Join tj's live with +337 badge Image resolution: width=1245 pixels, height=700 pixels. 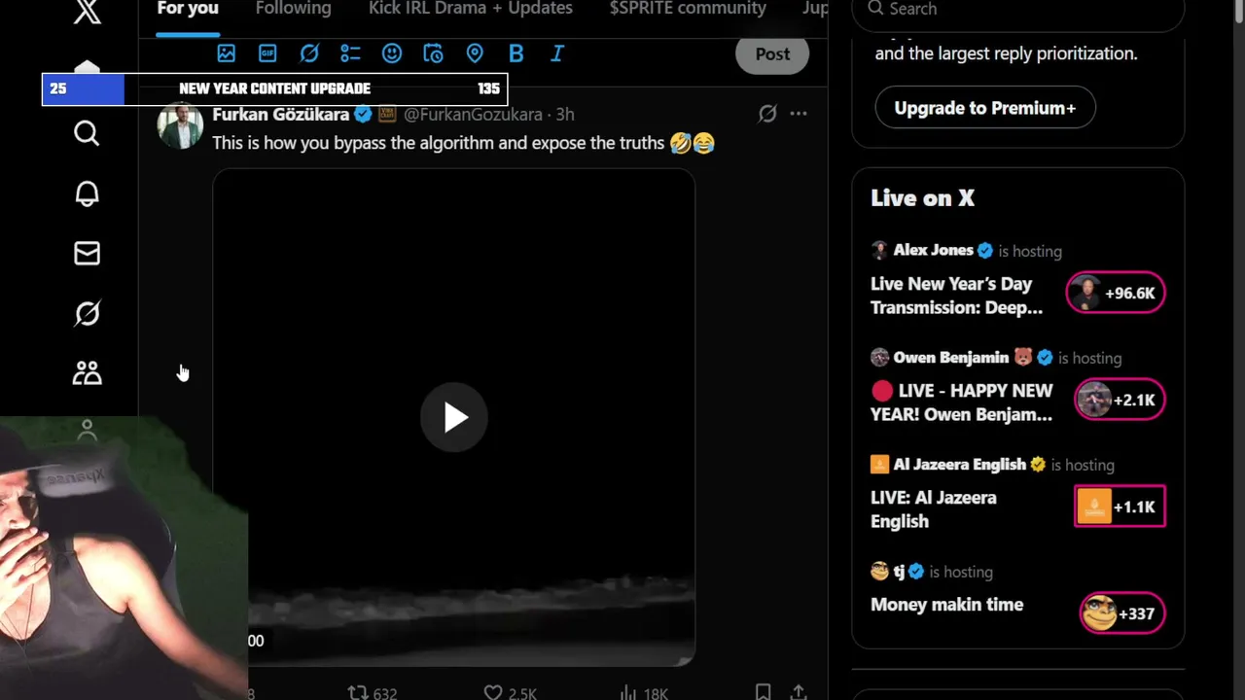pos(1122,613)
